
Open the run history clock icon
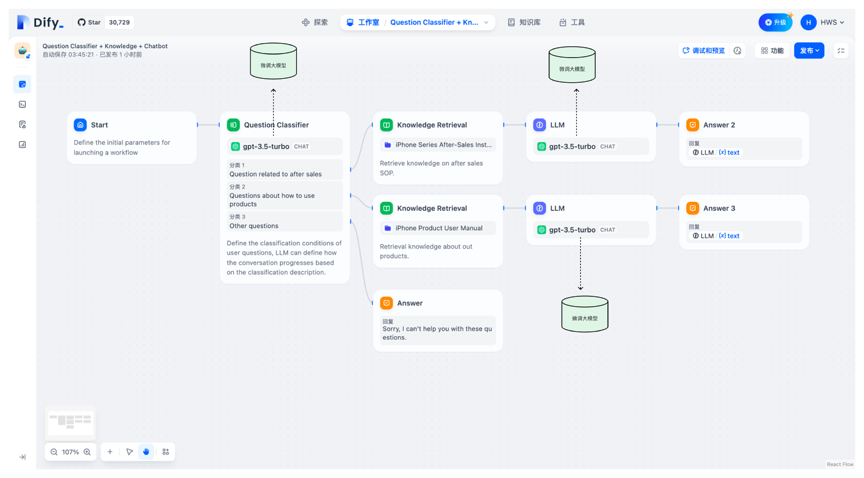(737, 51)
